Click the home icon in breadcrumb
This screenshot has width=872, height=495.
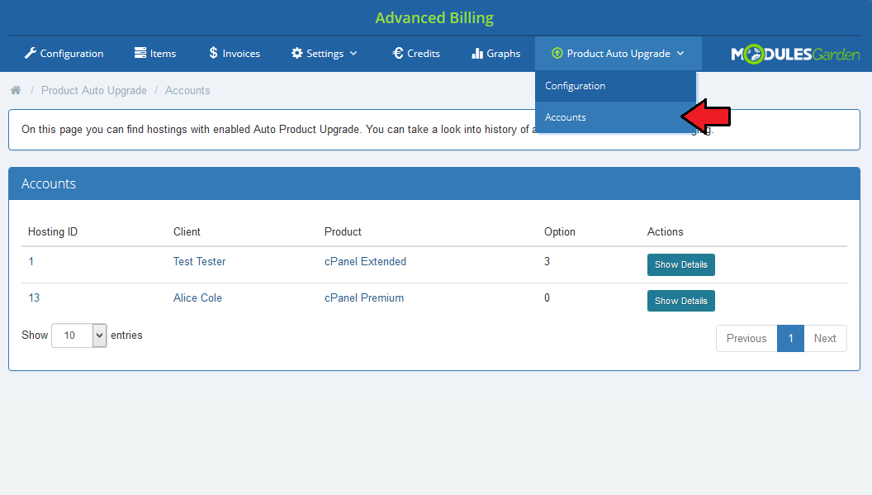point(16,90)
